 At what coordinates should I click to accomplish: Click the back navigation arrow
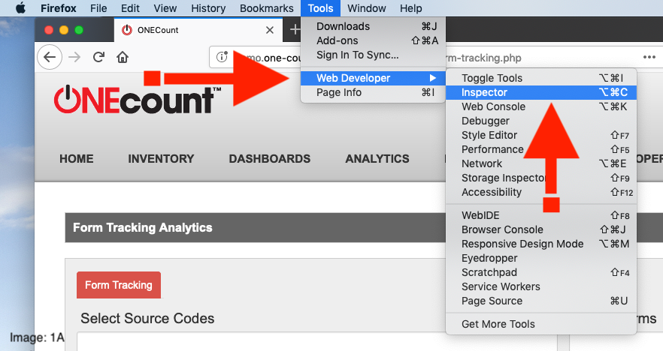coord(50,57)
